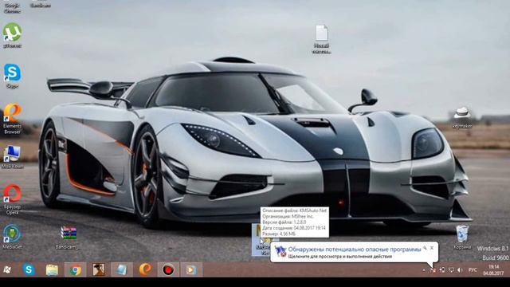Image resolution: width=510 pixels, height=287 pixels.
Task: Open the taskbar app with portrait photo icon
Action: click(x=99, y=269)
